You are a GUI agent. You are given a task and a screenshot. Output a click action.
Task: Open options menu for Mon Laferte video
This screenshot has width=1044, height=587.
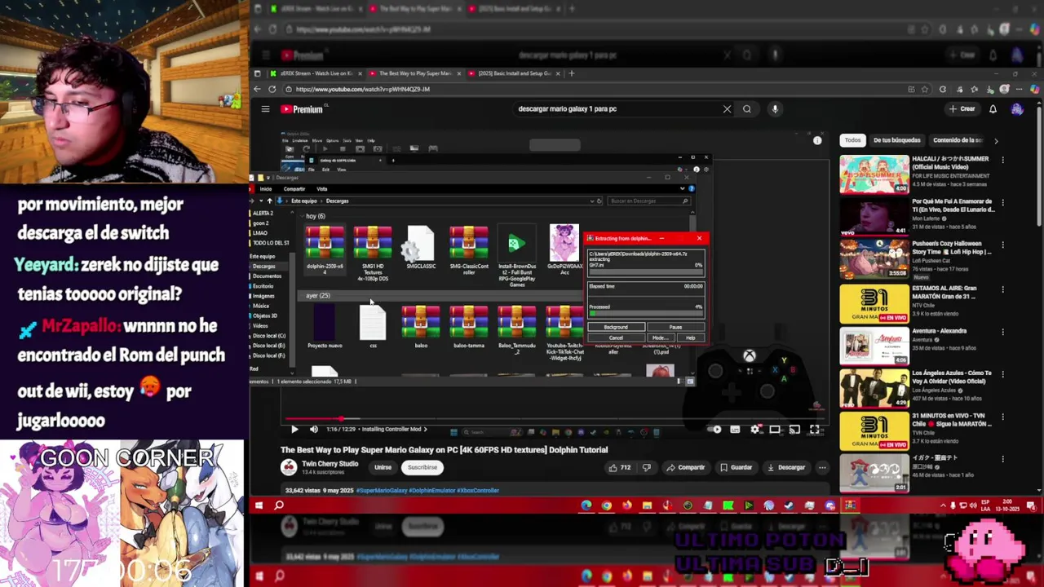click(x=1003, y=202)
